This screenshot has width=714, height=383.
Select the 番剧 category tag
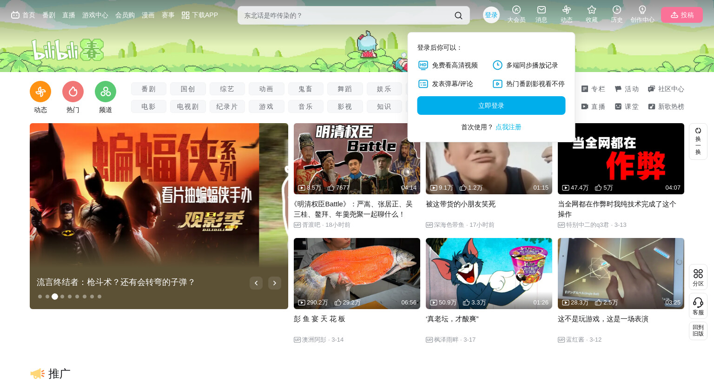149,89
